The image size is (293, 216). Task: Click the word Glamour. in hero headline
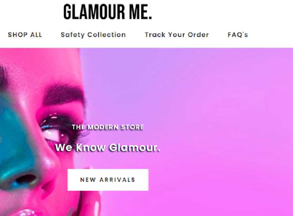coord(135,148)
